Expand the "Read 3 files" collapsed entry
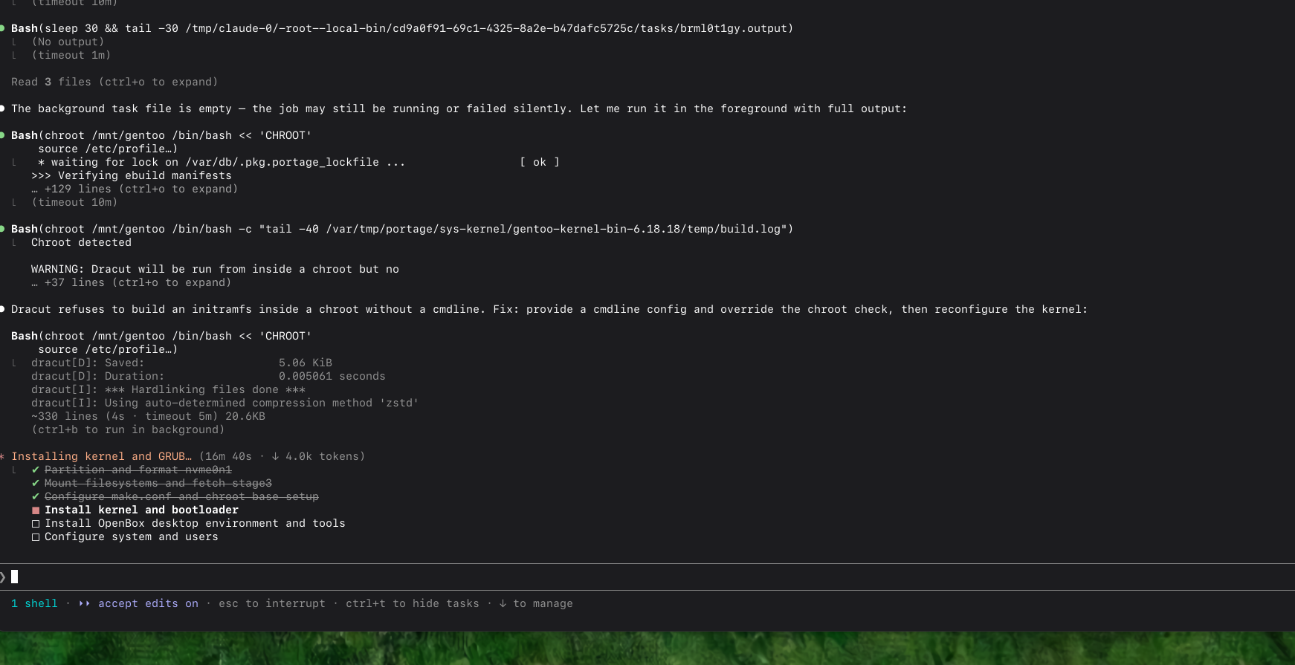This screenshot has width=1295, height=665. coord(114,82)
